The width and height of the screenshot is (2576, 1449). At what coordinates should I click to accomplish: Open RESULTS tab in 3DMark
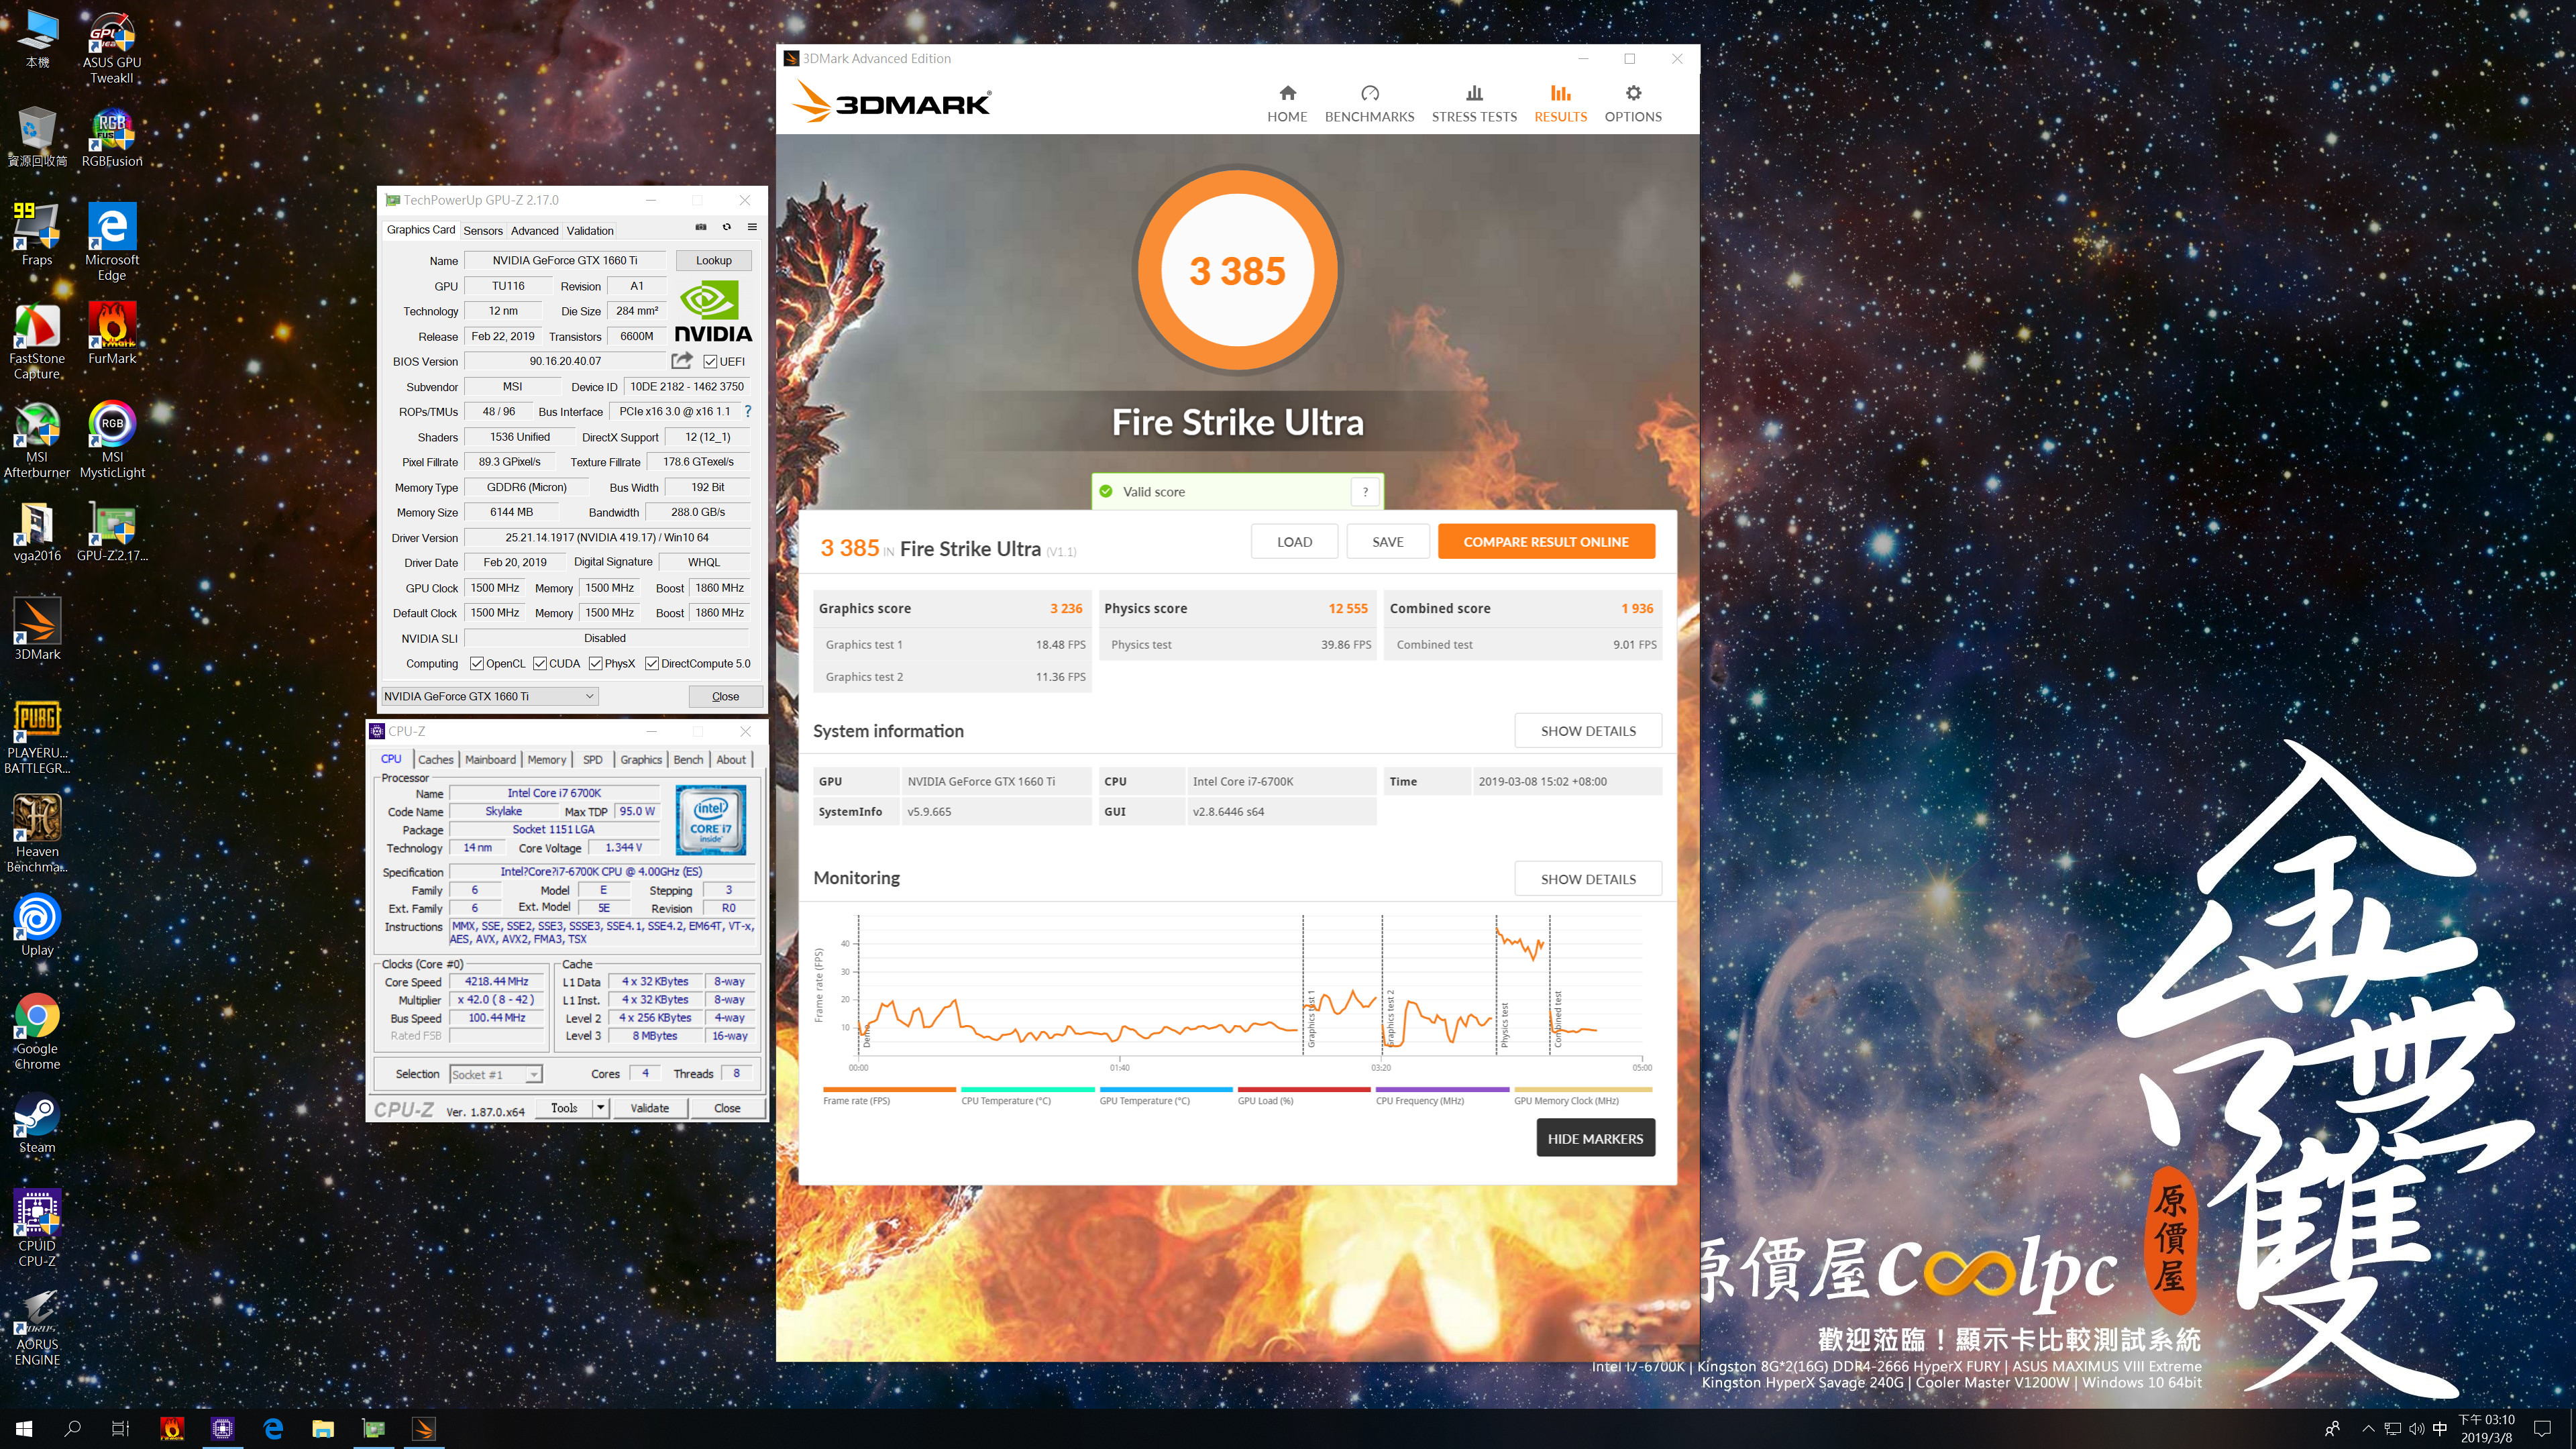pos(1560,104)
